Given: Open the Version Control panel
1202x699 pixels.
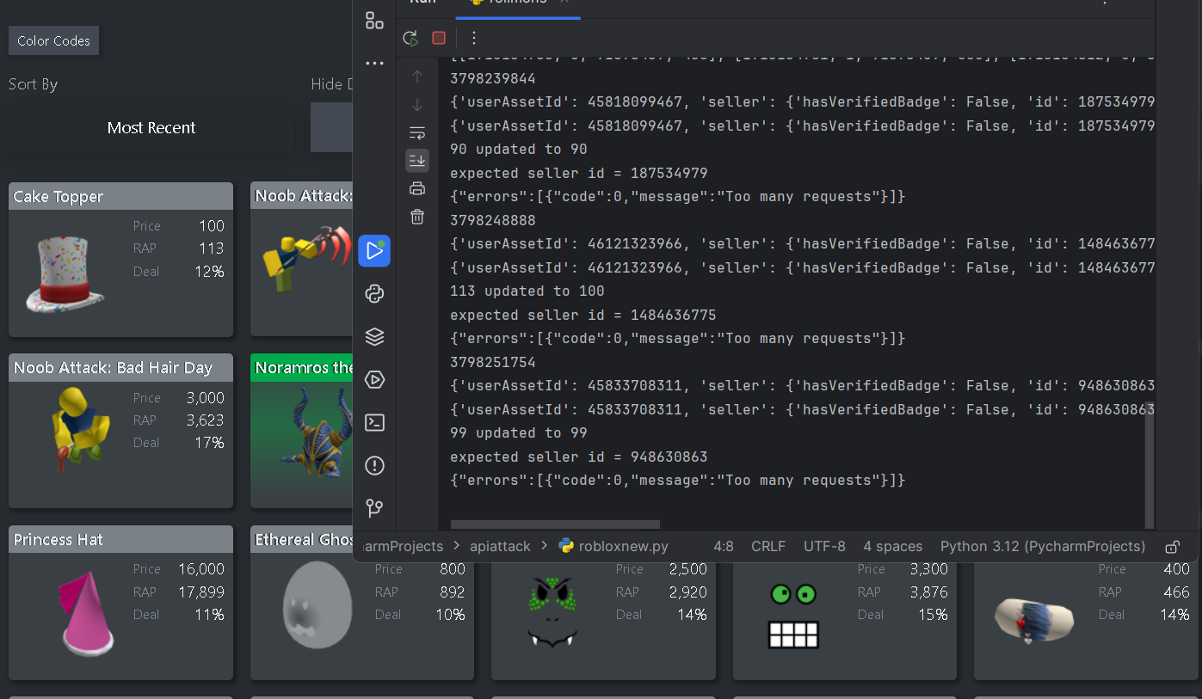Looking at the screenshot, I should [x=374, y=508].
